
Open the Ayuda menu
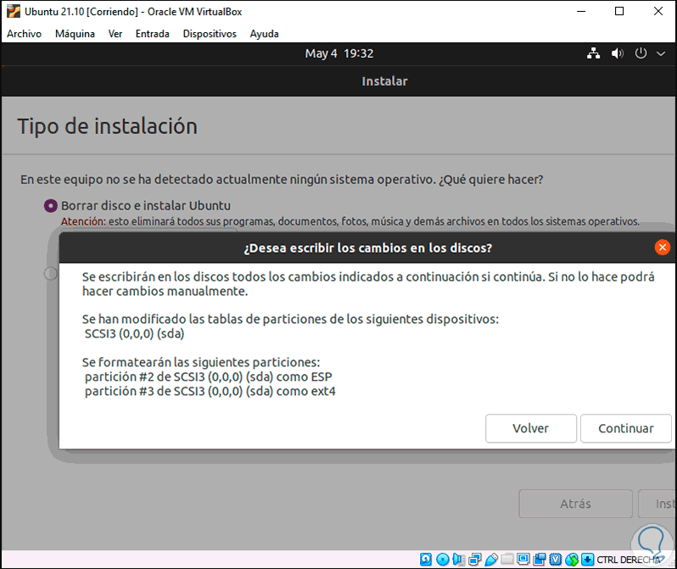coord(264,34)
